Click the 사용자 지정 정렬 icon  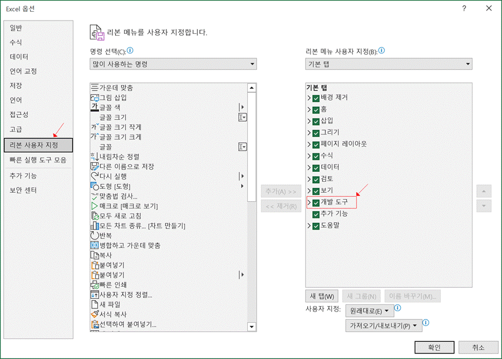tap(95, 295)
